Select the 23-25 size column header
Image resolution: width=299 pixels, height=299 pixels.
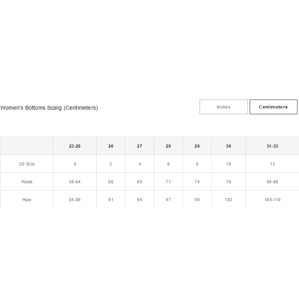click(75, 146)
